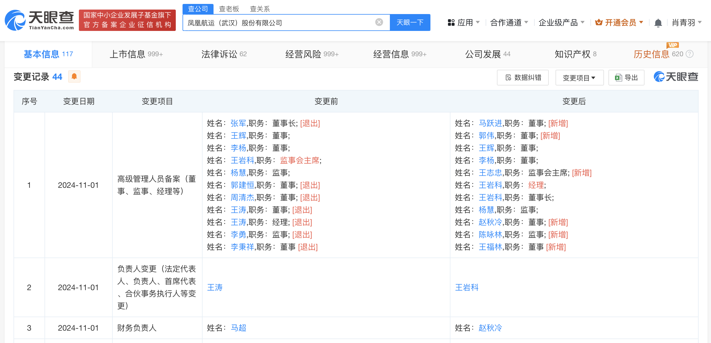Click the 变更记录 44 heading
The height and width of the screenshot is (343, 711).
(38, 77)
